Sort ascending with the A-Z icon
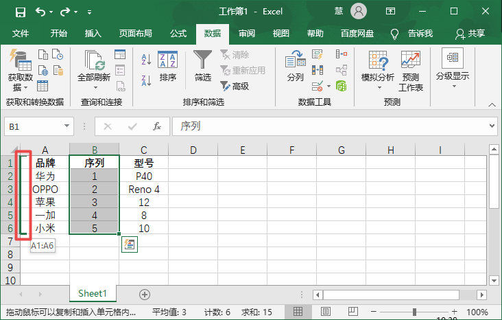 tap(145, 60)
